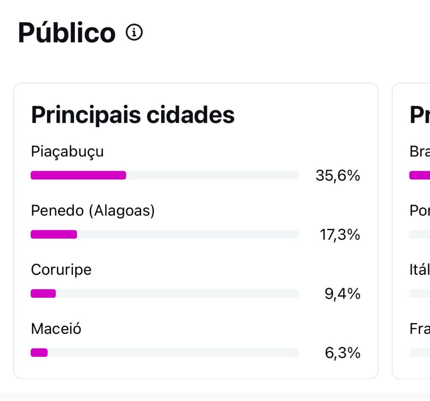Select the 6,3% percentage value
The width and height of the screenshot is (430, 401).
click(x=342, y=353)
